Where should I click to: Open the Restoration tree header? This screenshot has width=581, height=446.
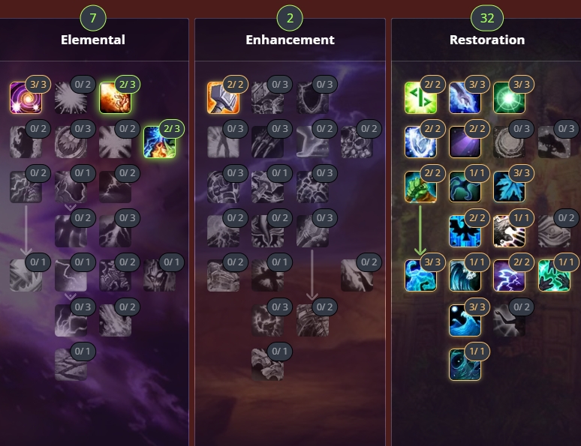(487, 40)
